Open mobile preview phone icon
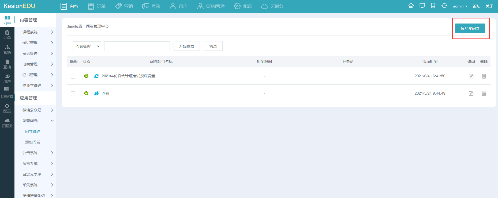Image resolution: width=498 pixels, height=198 pixels. (433, 6)
